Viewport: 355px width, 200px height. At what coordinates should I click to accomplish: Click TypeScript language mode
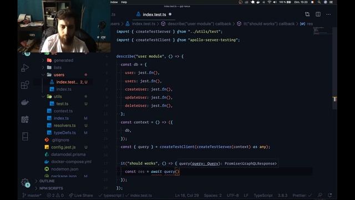tap(263, 195)
